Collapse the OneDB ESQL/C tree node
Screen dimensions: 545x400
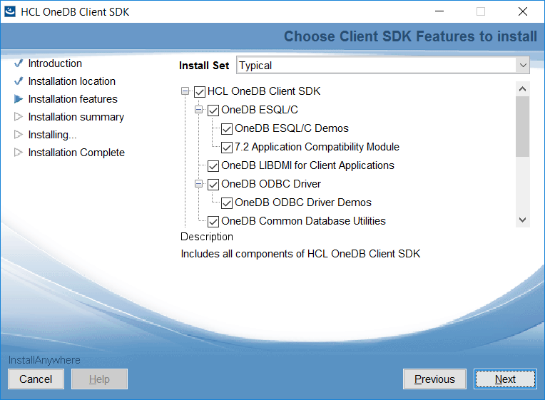tap(198, 110)
